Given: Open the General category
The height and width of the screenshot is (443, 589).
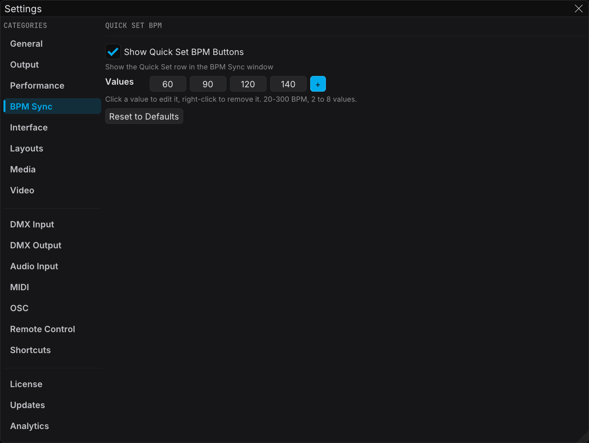Looking at the screenshot, I should click(52, 44).
